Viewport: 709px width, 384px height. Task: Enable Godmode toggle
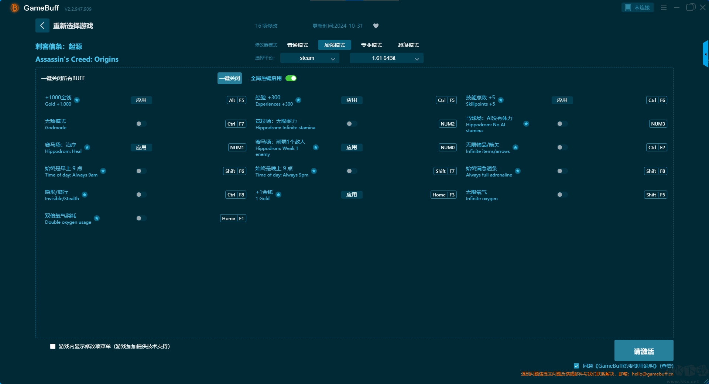pyautogui.click(x=141, y=124)
